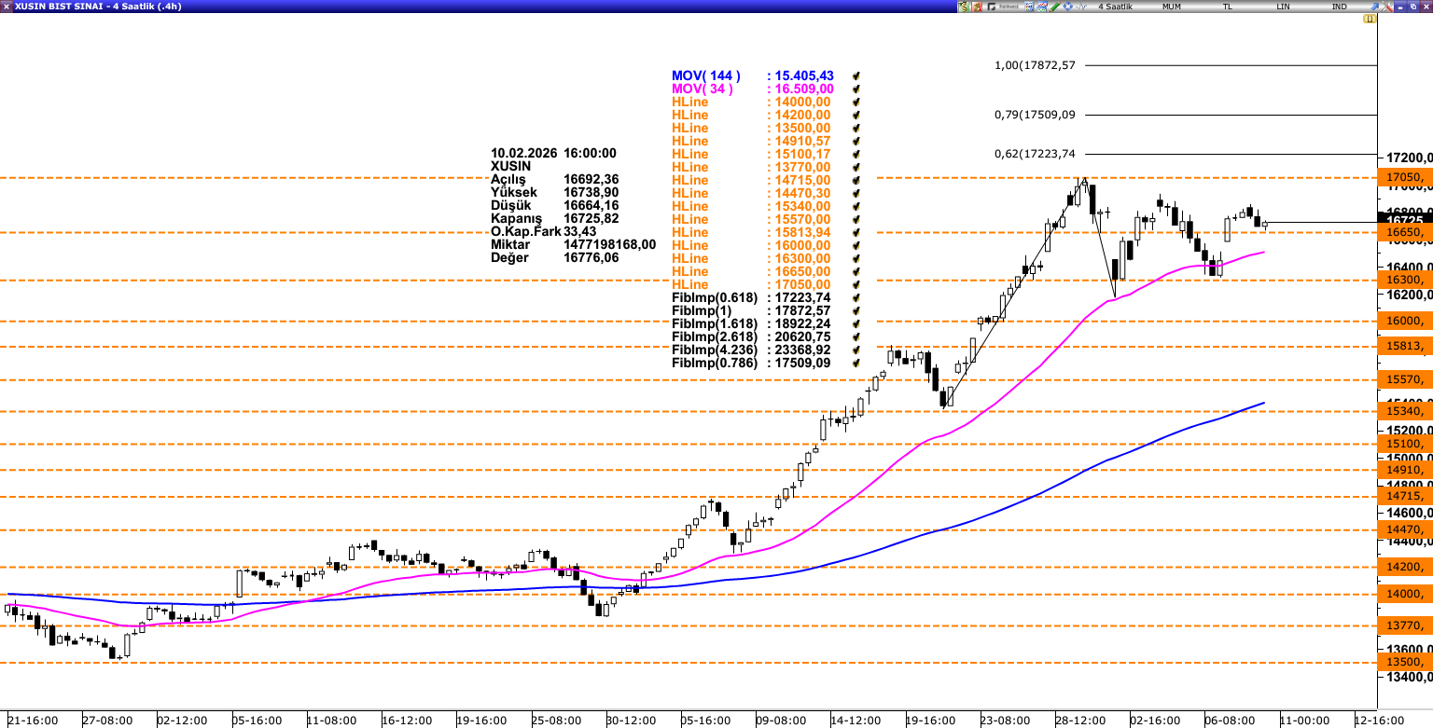The width and height of the screenshot is (1433, 728).
Task: Click the blue list template icon
Action: pyautogui.click(x=1029, y=7)
